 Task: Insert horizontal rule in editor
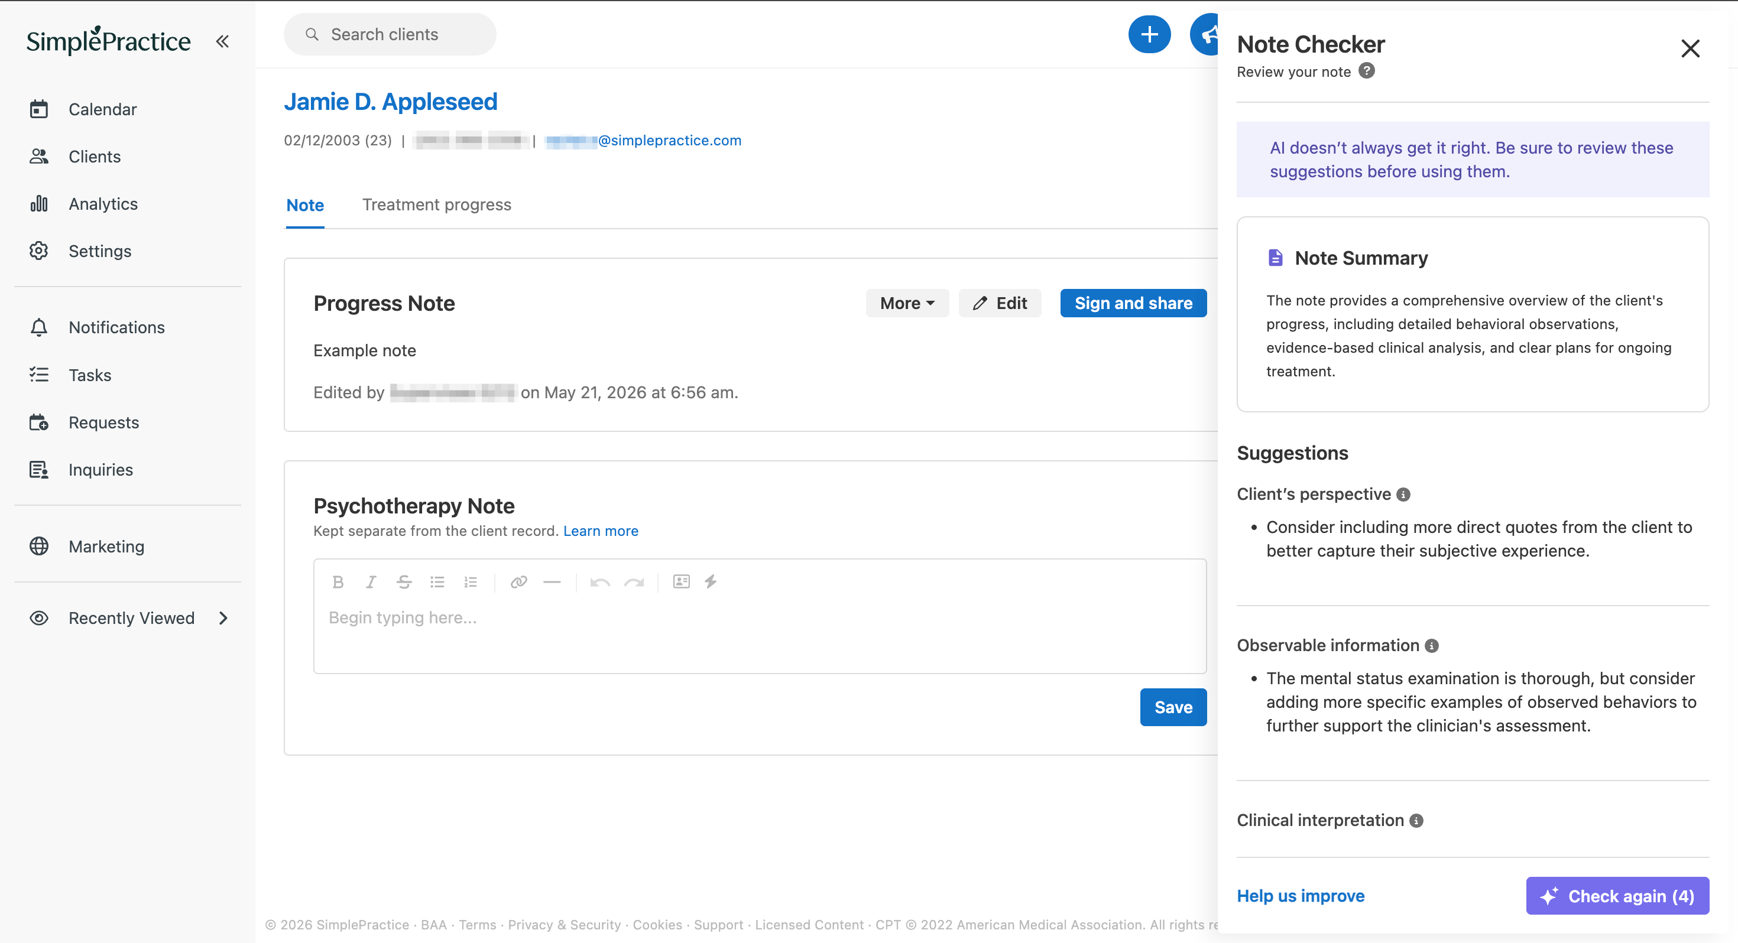pos(552,581)
